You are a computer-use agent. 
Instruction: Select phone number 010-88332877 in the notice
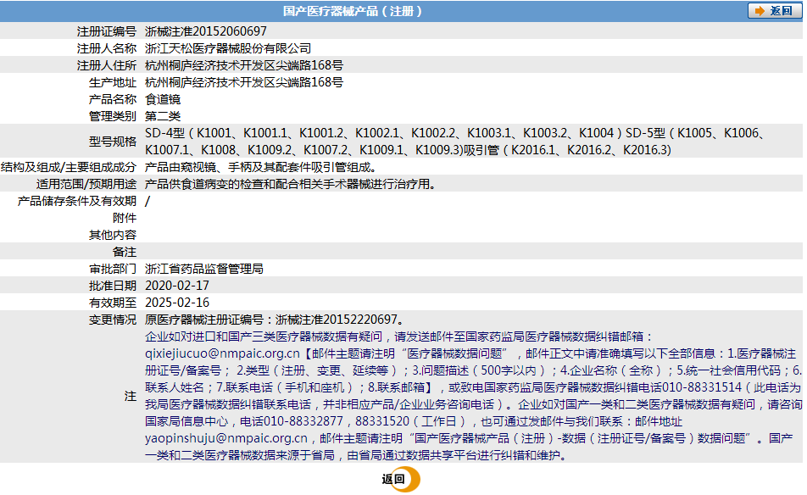[x=303, y=421]
